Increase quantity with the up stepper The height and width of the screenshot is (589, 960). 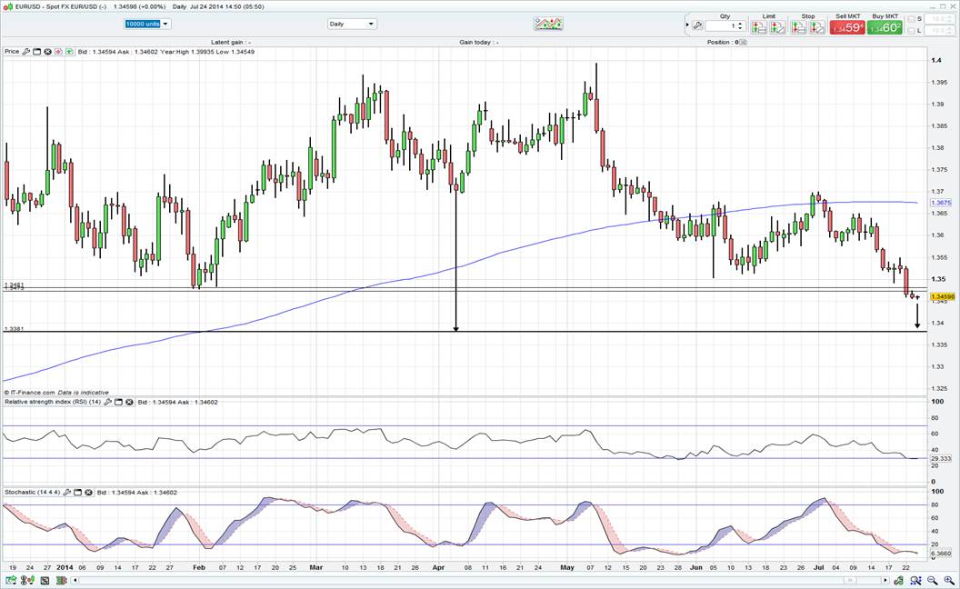pyautogui.click(x=741, y=24)
